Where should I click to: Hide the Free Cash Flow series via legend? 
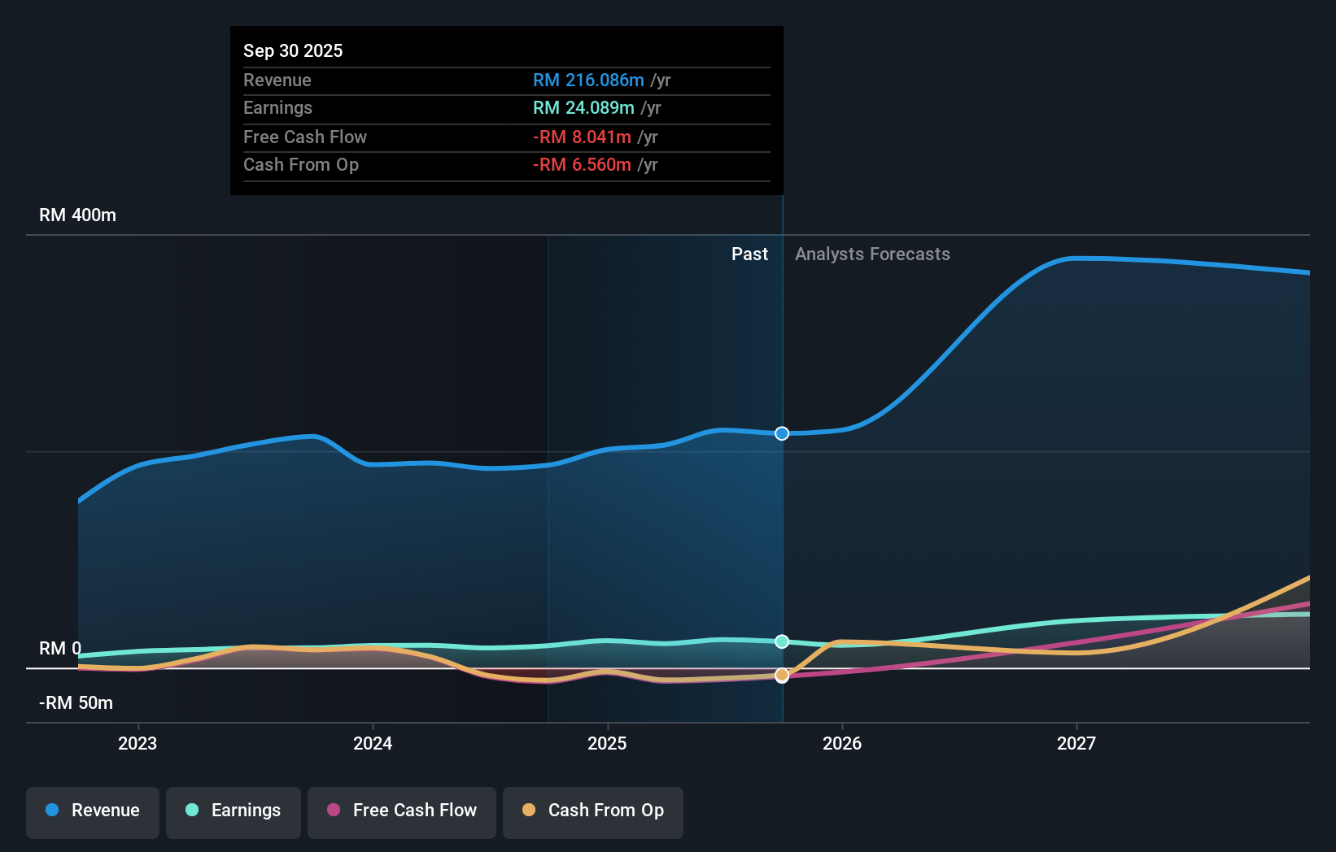point(401,811)
